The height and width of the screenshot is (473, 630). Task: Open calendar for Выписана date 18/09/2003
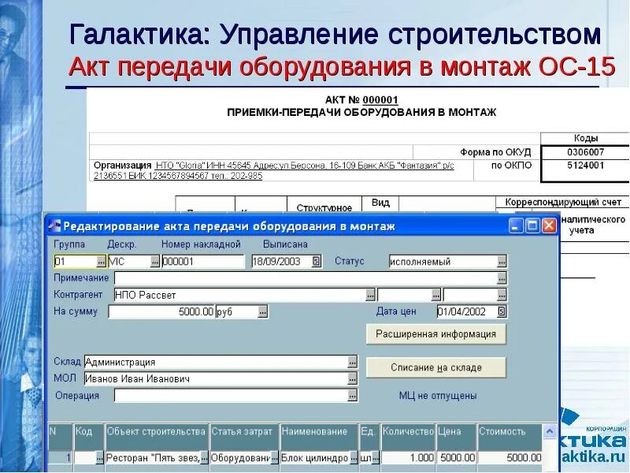[x=317, y=262]
